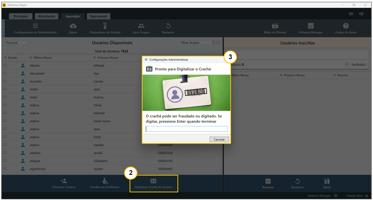Open Dispositivos de Entrada remote icon
Screen dimensions: 373x200
[x=105, y=26]
